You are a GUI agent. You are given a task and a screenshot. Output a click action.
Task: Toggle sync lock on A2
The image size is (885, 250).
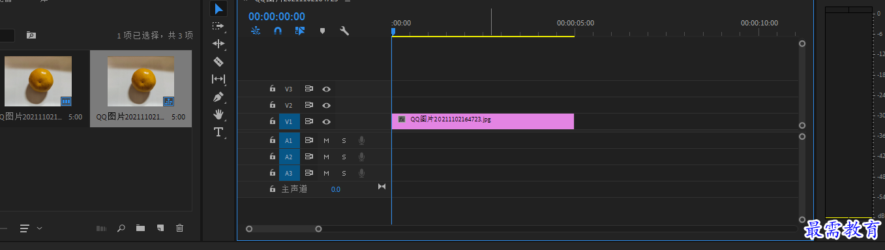pyautogui.click(x=309, y=157)
